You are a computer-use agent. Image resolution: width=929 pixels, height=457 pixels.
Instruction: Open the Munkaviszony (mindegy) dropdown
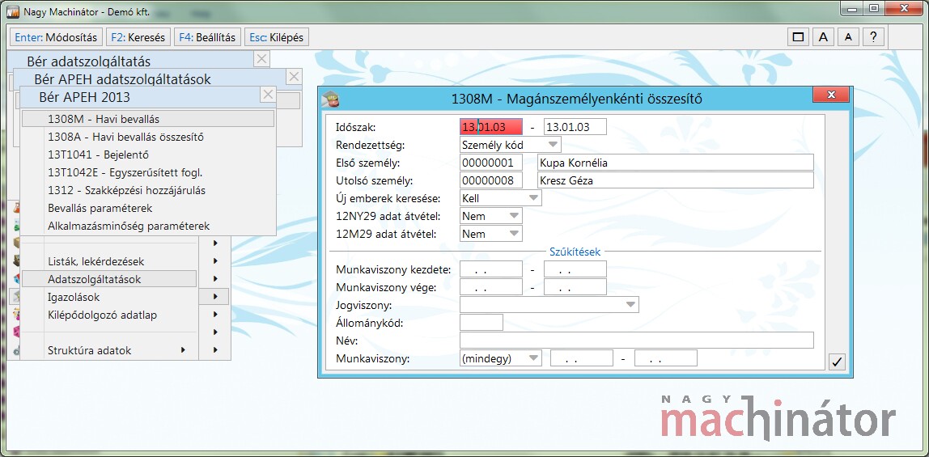pyautogui.click(x=533, y=358)
